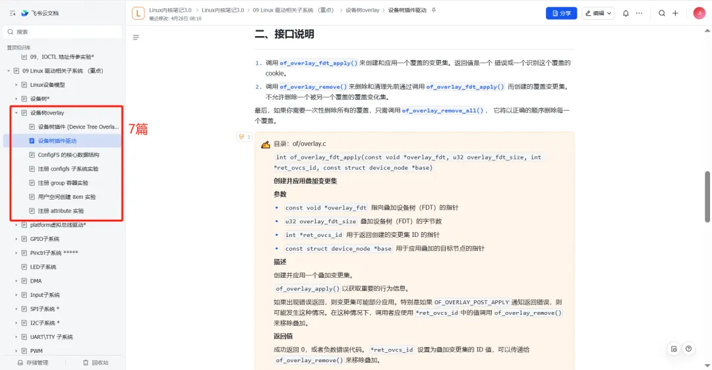Image resolution: width=712 pixels, height=370 pixels.
Task: Open the 编辑 mode dropdown
Action: (598, 13)
